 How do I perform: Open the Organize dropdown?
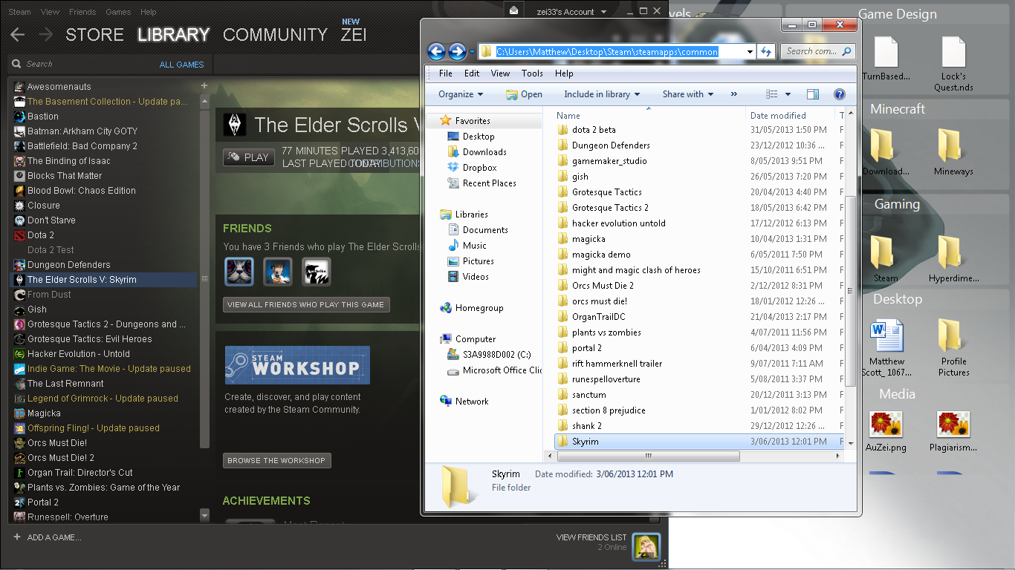(x=459, y=94)
